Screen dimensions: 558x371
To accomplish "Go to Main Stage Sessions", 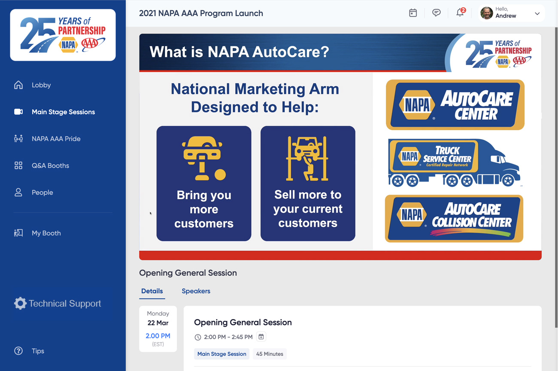I will pos(63,112).
